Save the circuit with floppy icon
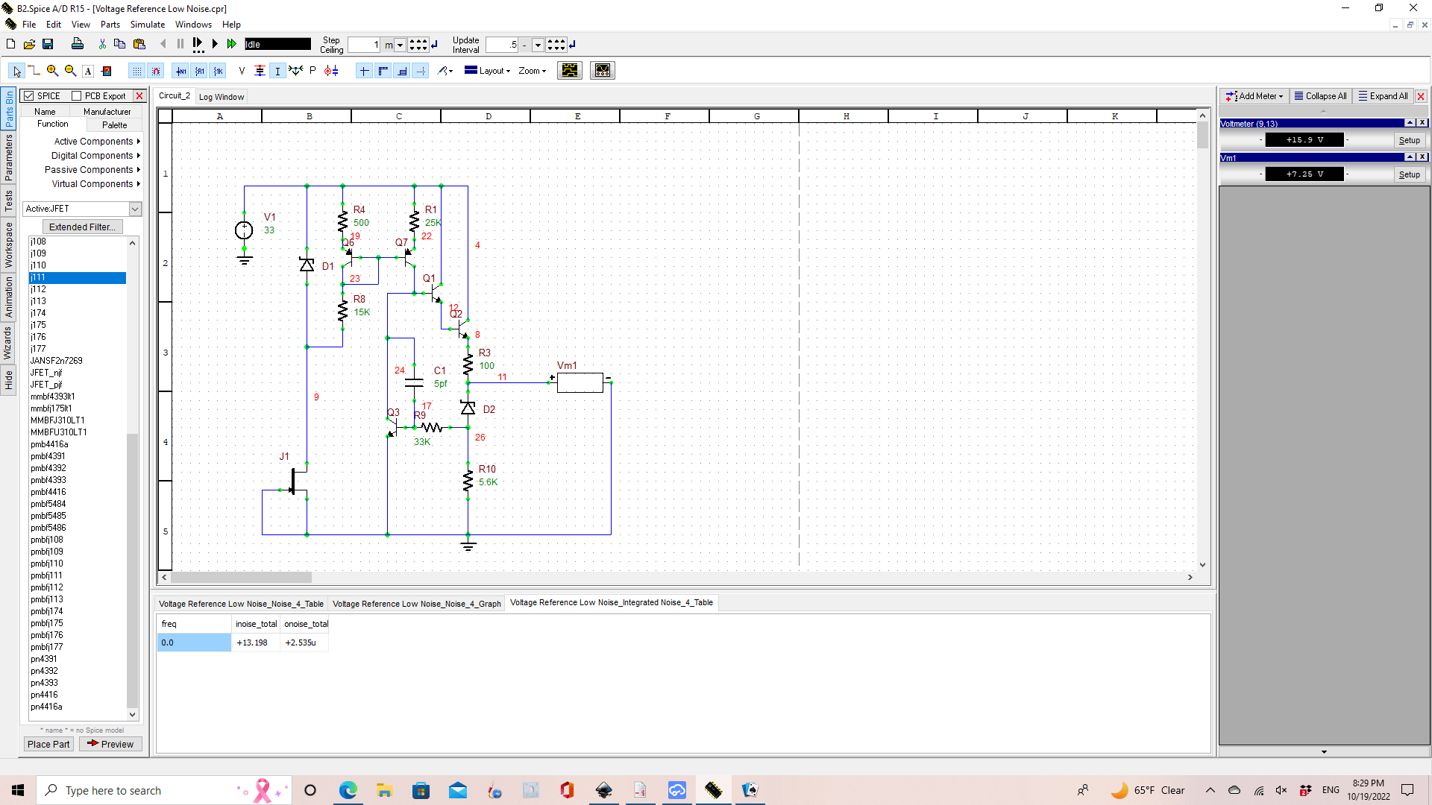This screenshot has width=1432, height=805. [48, 45]
